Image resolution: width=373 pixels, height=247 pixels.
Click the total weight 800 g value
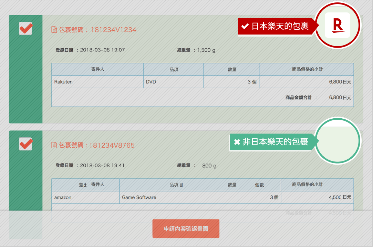click(x=209, y=166)
